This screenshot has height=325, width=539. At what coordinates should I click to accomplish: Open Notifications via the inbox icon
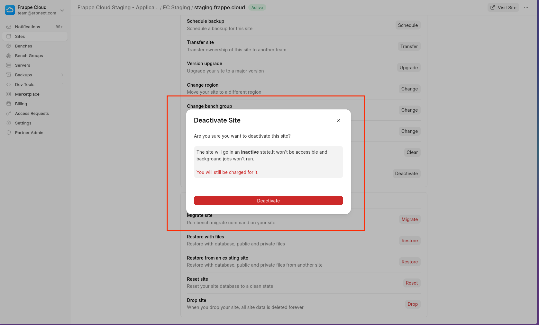[x=9, y=27]
